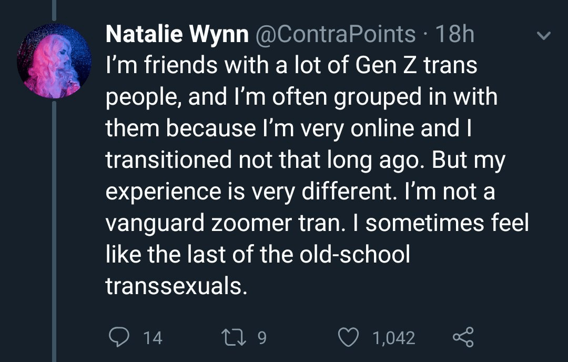
Task: Open the tweet text starting "I'm friends with"
Action: click(317, 176)
